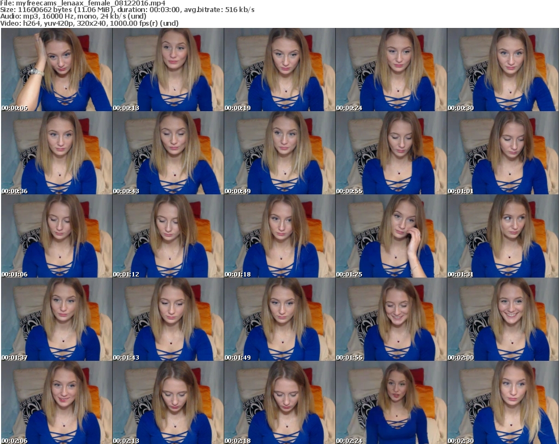Choose the frame at 00:02:13
The height and width of the screenshot is (444, 560).
[168, 402]
